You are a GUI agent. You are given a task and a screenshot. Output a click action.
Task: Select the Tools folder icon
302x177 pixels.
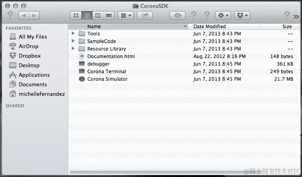click(82, 33)
